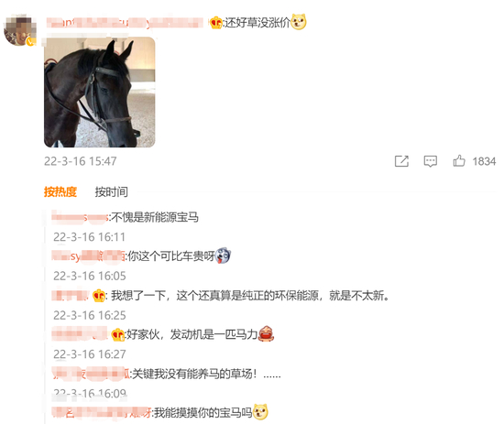Click the crown badge in third comment

click(99, 296)
